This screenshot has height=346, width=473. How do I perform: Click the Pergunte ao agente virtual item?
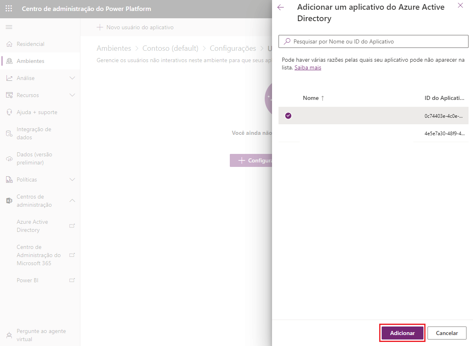click(40, 335)
